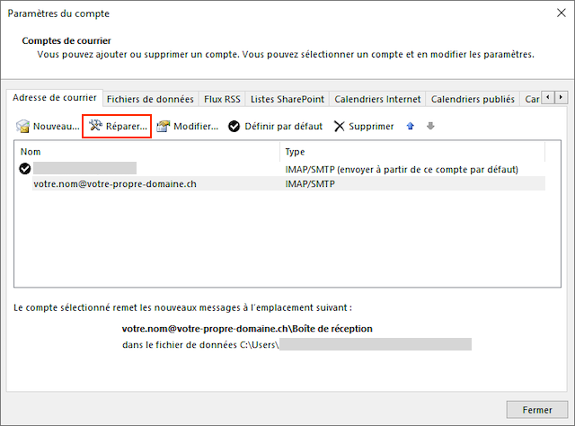Move account down with gray arrow
Viewport: 575px width, 426px height.
(430, 126)
